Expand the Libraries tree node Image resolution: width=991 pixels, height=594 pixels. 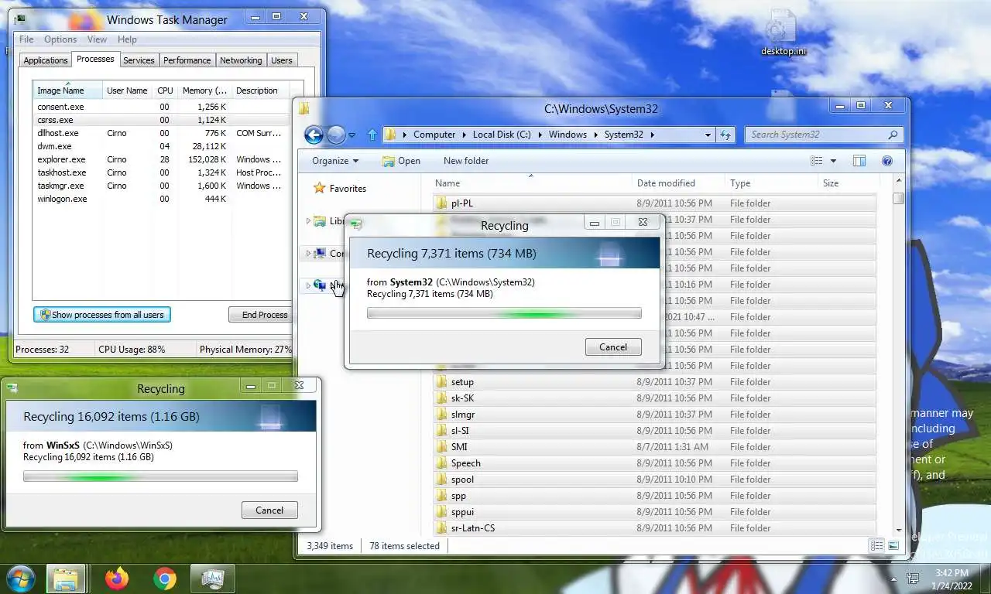pyautogui.click(x=308, y=221)
